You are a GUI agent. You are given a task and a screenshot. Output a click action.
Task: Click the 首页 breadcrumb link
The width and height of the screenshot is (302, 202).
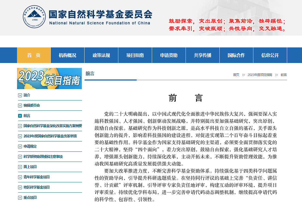tap(236, 75)
